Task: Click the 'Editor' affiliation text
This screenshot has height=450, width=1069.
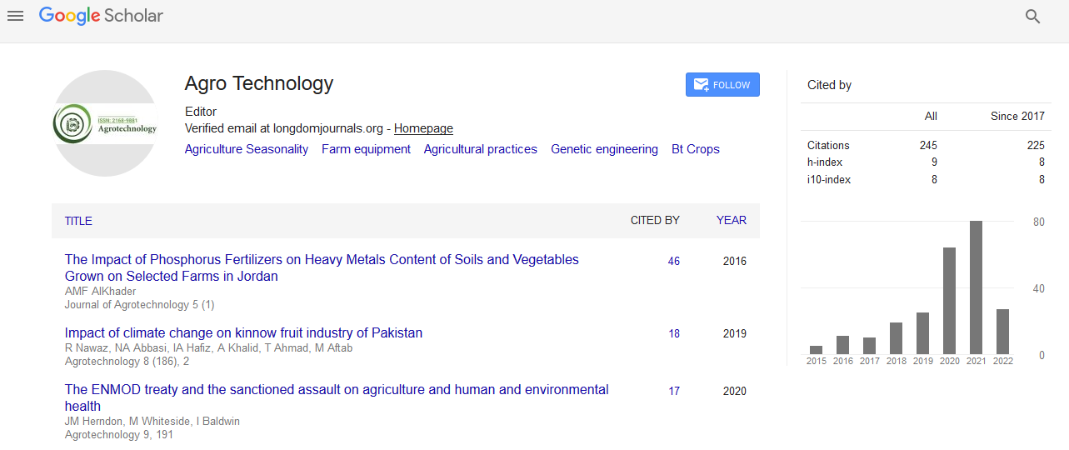Action: [x=201, y=112]
